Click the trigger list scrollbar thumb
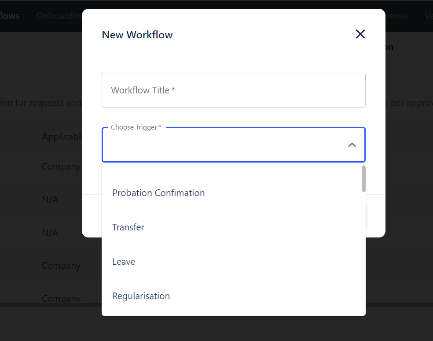 (x=363, y=179)
